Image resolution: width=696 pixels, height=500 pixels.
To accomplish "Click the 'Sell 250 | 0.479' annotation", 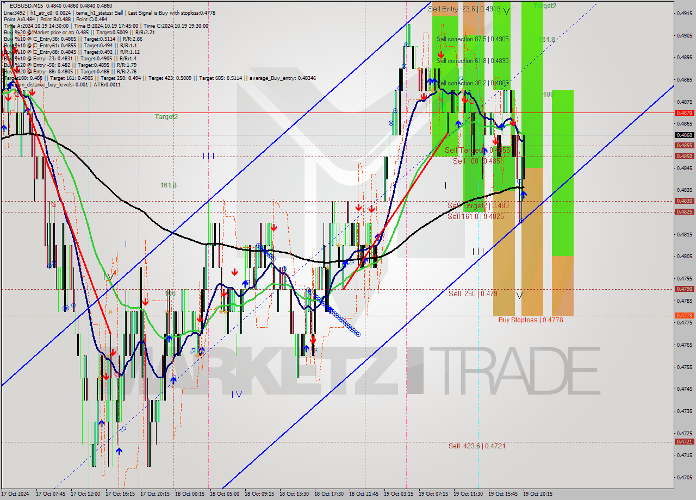I will 473,293.
